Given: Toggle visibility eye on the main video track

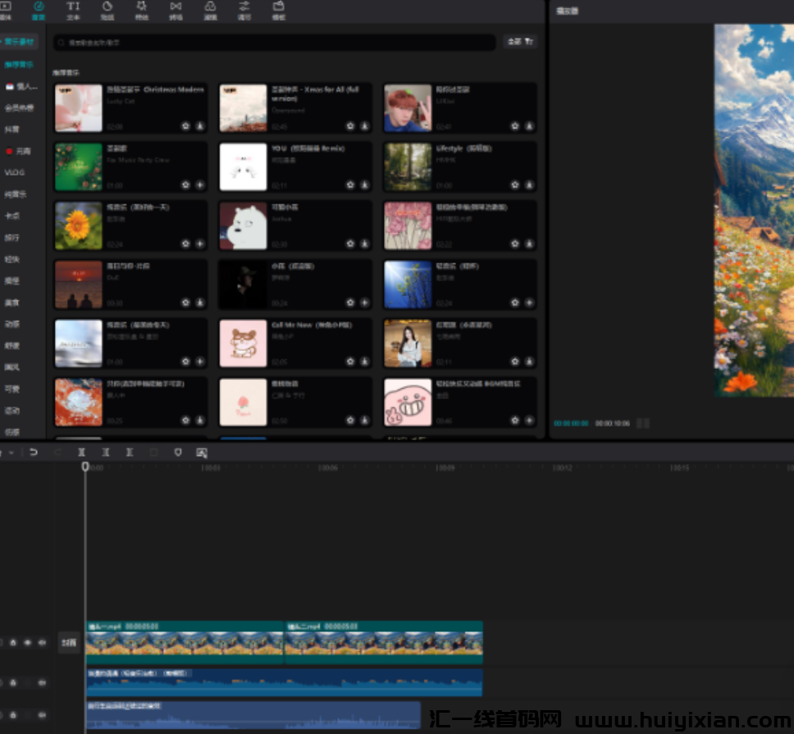Looking at the screenshot, I should [27, 643].
